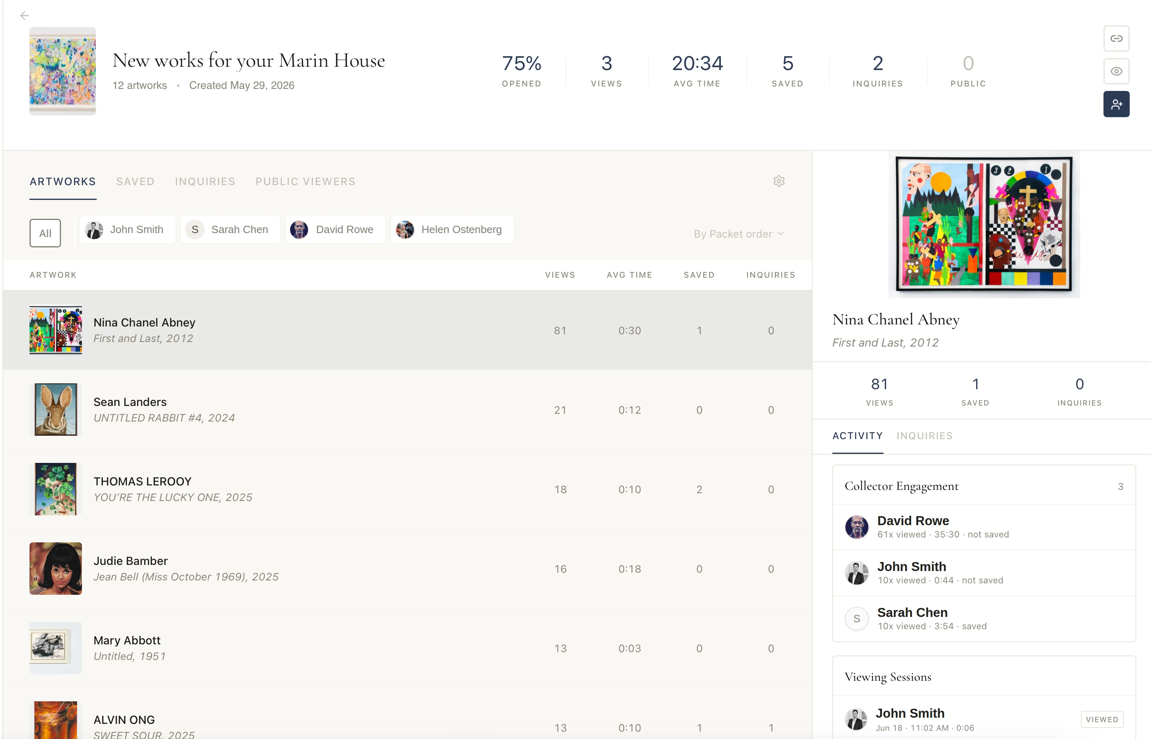Switch to the Saved tab
The width and height of the screenshot is (1151, 739).
[x=135, y=181]
